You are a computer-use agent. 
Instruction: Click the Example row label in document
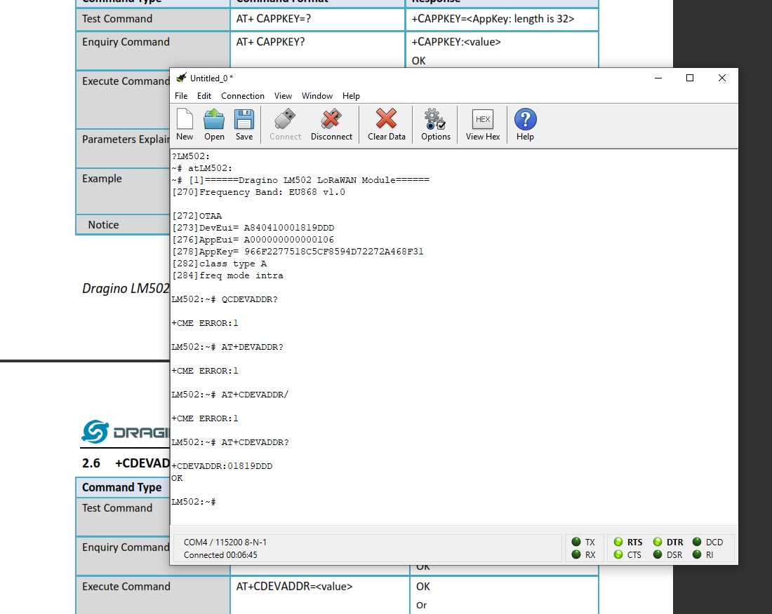[x=102, y=179]
